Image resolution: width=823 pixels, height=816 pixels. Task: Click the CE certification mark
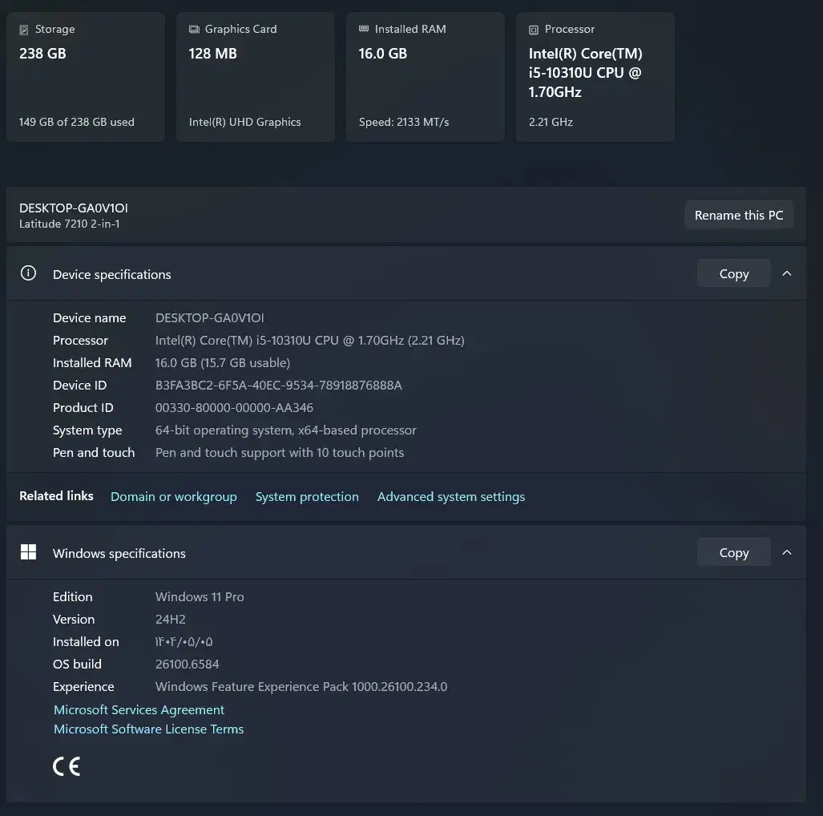(67, 766)
